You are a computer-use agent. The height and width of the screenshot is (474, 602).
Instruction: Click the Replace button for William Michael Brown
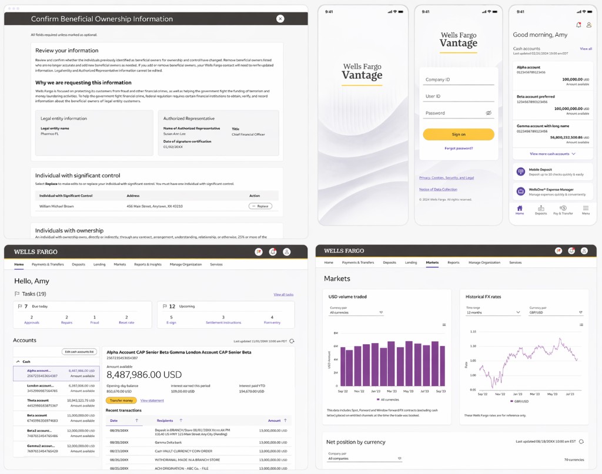point(260,206)
